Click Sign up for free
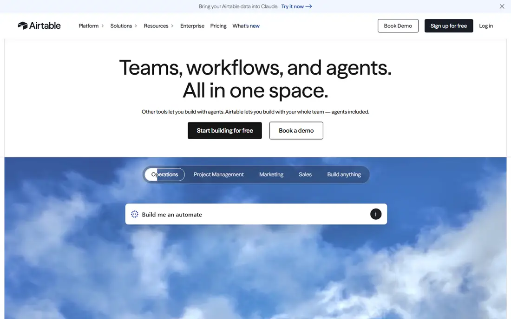The image size is (511, 319). (448, 26)
